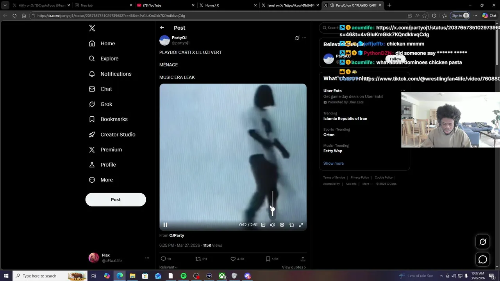Show hidden system tray icons
This screenshot has width=500, height=281.
point(441,276)
